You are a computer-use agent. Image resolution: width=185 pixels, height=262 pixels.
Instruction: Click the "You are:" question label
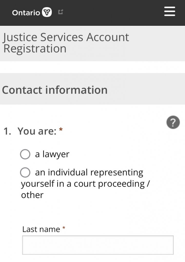coord(37,131)
